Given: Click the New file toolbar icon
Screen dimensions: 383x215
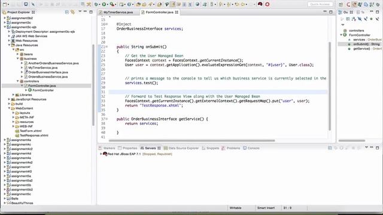Looking at the screenshot, I should [x=5, y=4].
